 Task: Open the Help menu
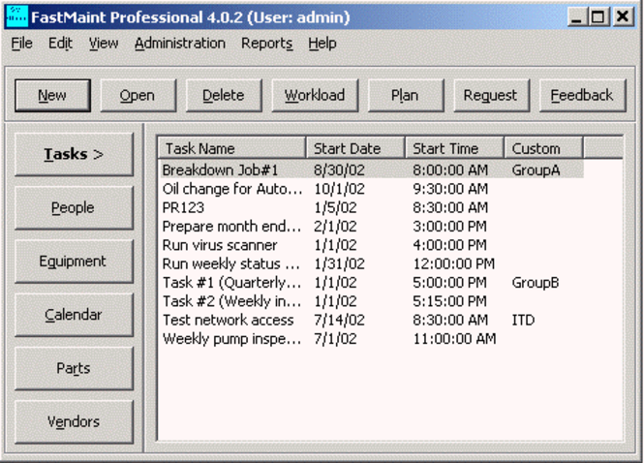pyautogui.click(x=322, y=44)
